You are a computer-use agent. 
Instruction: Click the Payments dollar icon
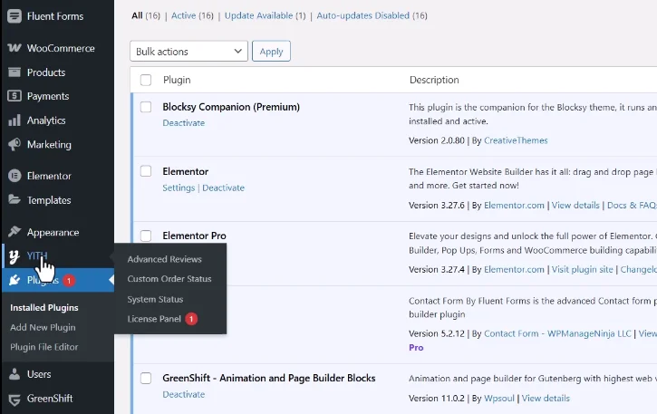click(x=14, y=96)
